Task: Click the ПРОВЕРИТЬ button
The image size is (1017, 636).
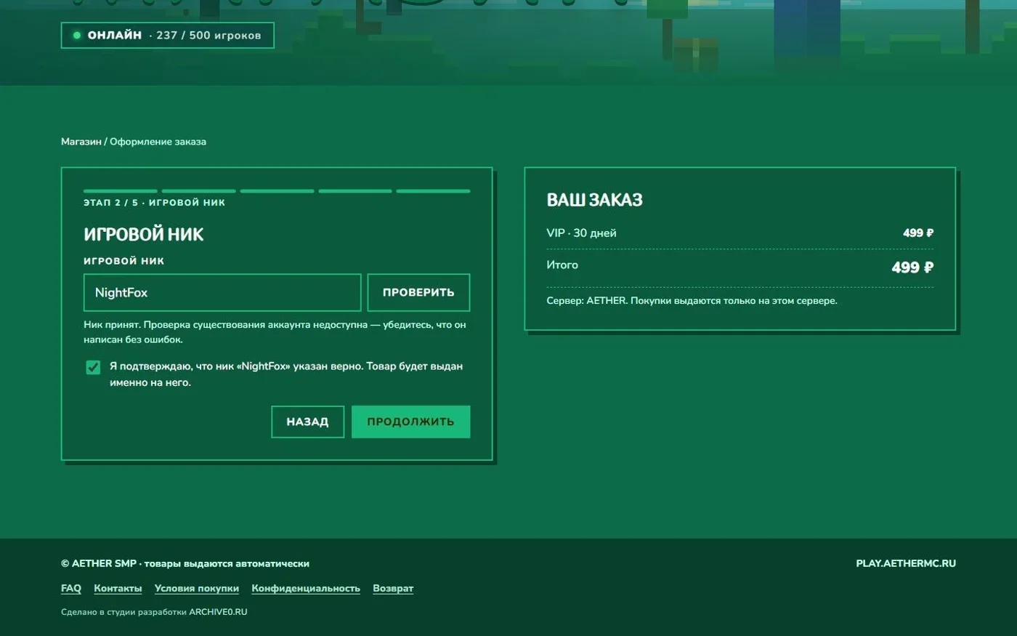Action: point(418,292)
